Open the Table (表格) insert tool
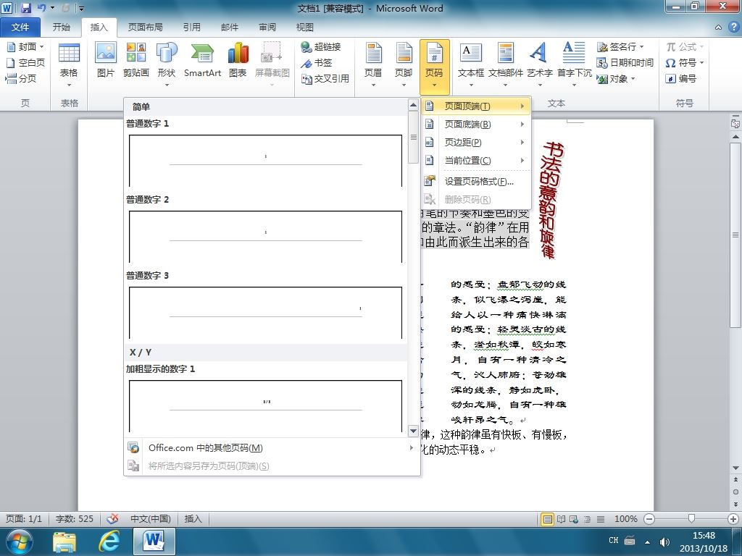 [x=69, y=65]
